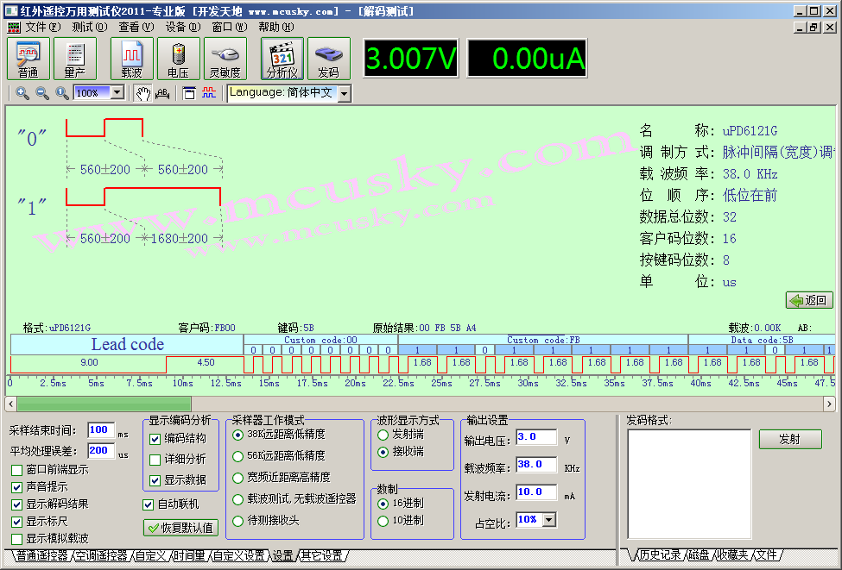
Task: Click the 输出电压 voltage input field
Action: coord(538,437)
